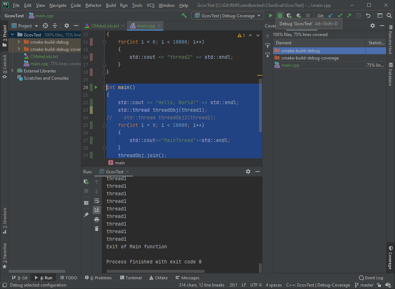Switch to the CMakeLists.txt editor tab
The width and height of the screenshot is (395, 289).
(104, 26)
